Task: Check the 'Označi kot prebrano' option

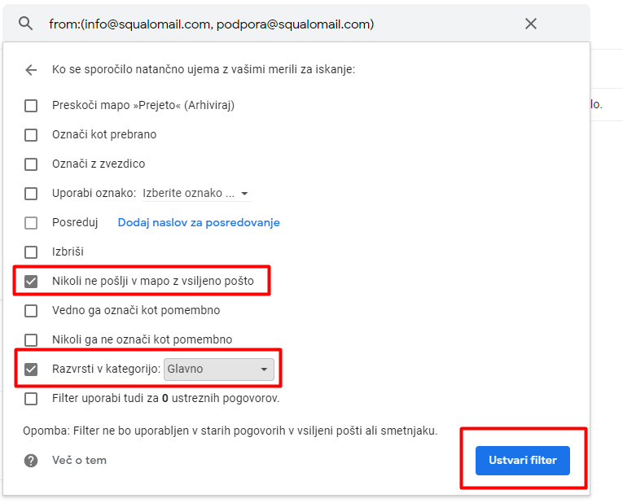Action: [31, 135]
